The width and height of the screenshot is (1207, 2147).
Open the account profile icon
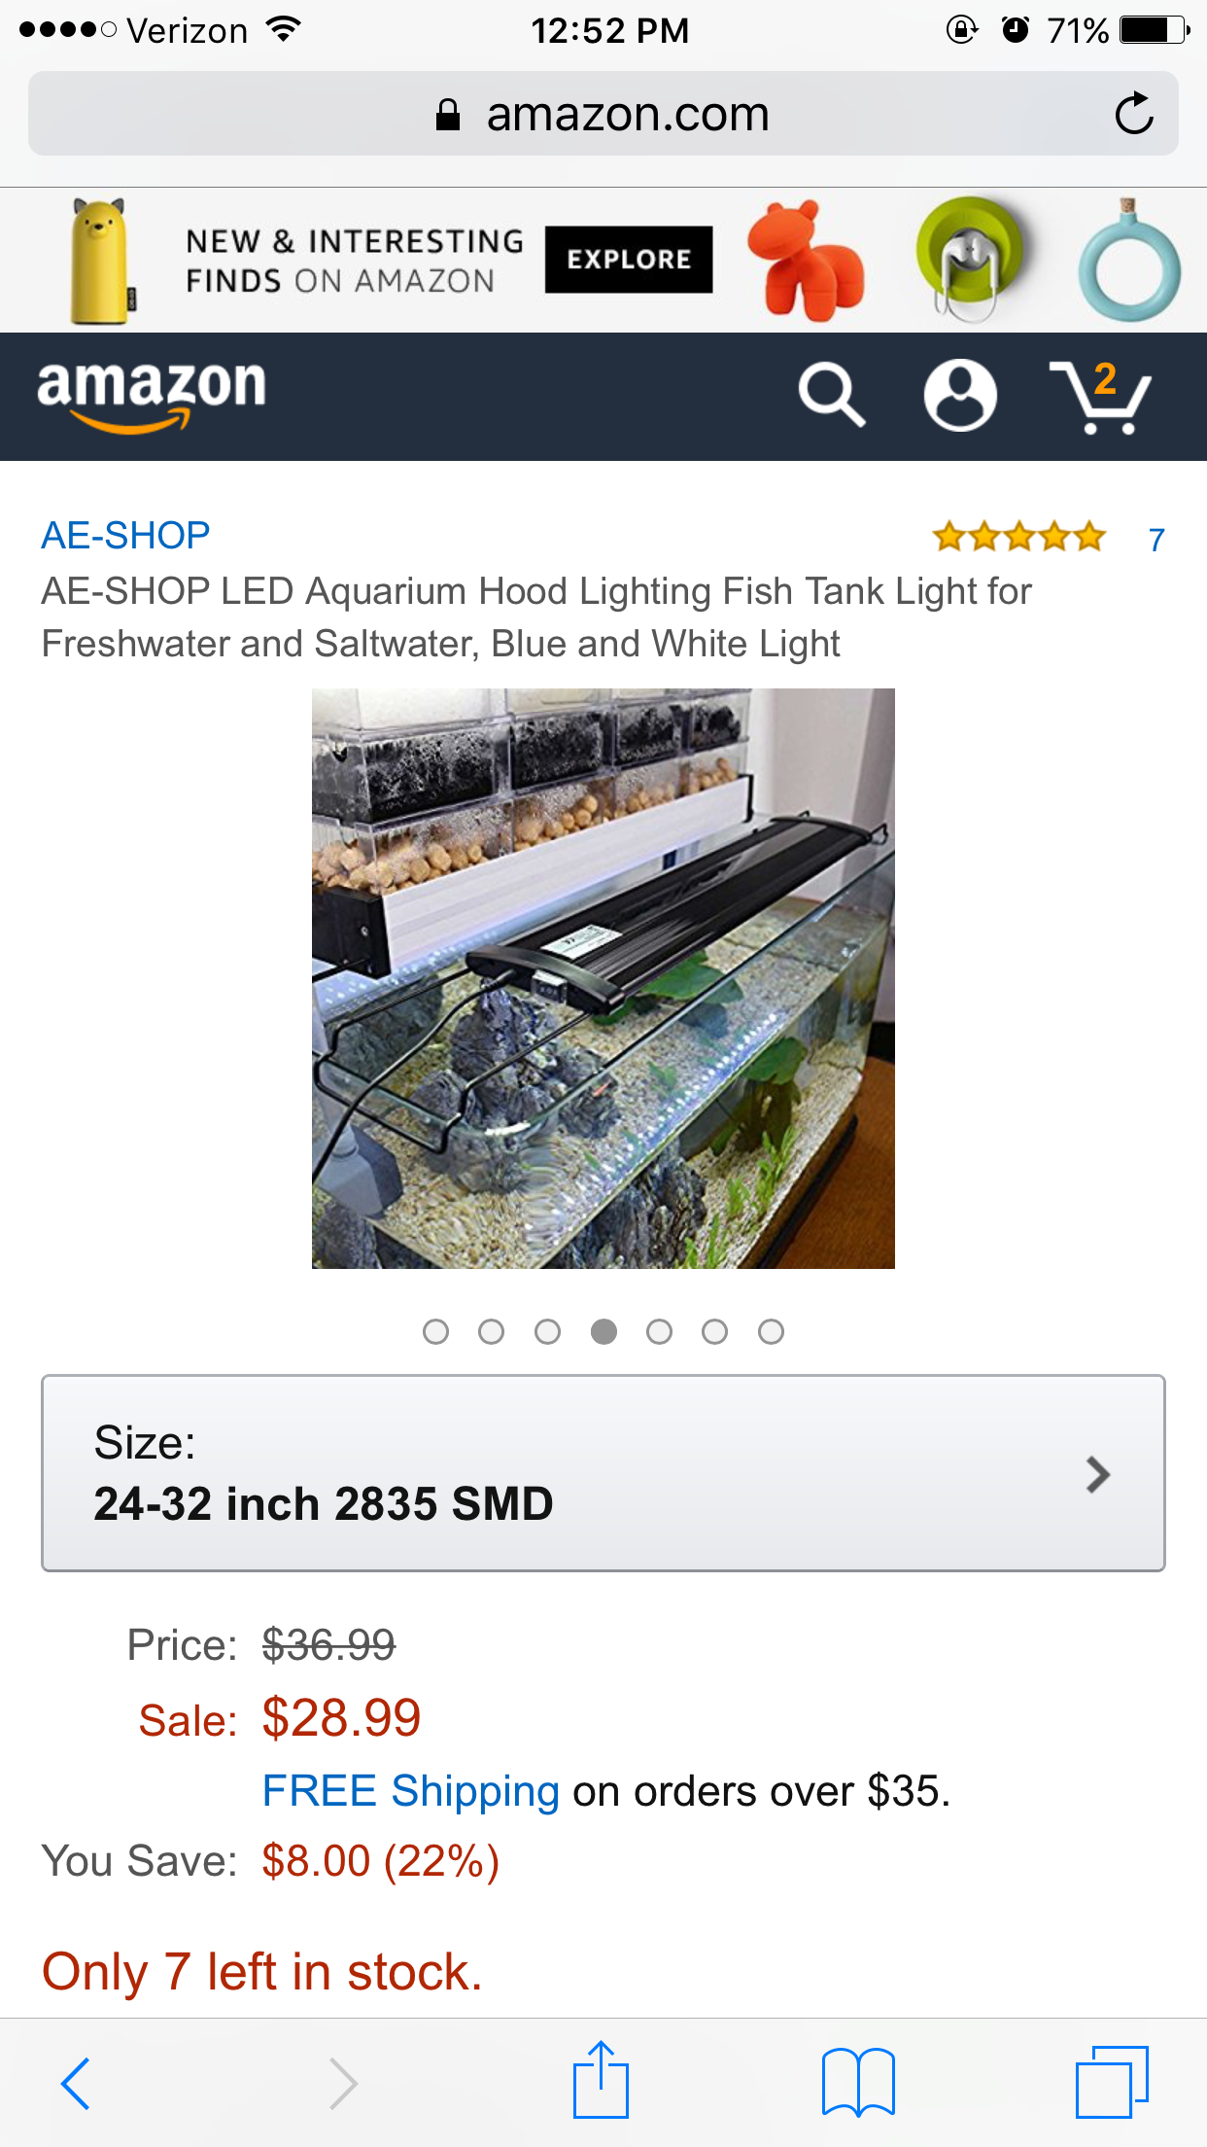coord(960,395)
